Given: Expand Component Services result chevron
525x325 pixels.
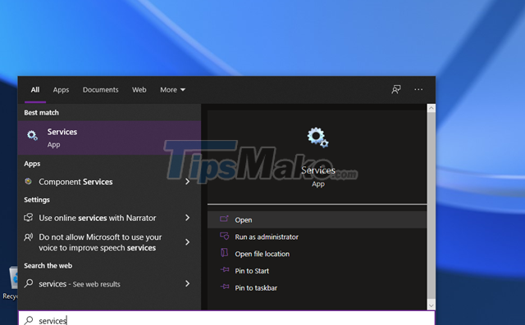Looking at the screenshot, I should [x=188, y=182].
